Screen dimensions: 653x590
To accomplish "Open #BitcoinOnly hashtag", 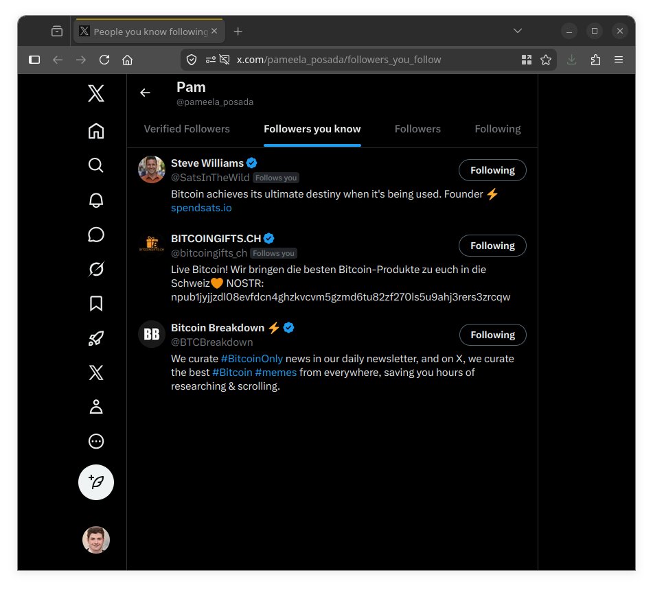I will [x=251, y=359].
